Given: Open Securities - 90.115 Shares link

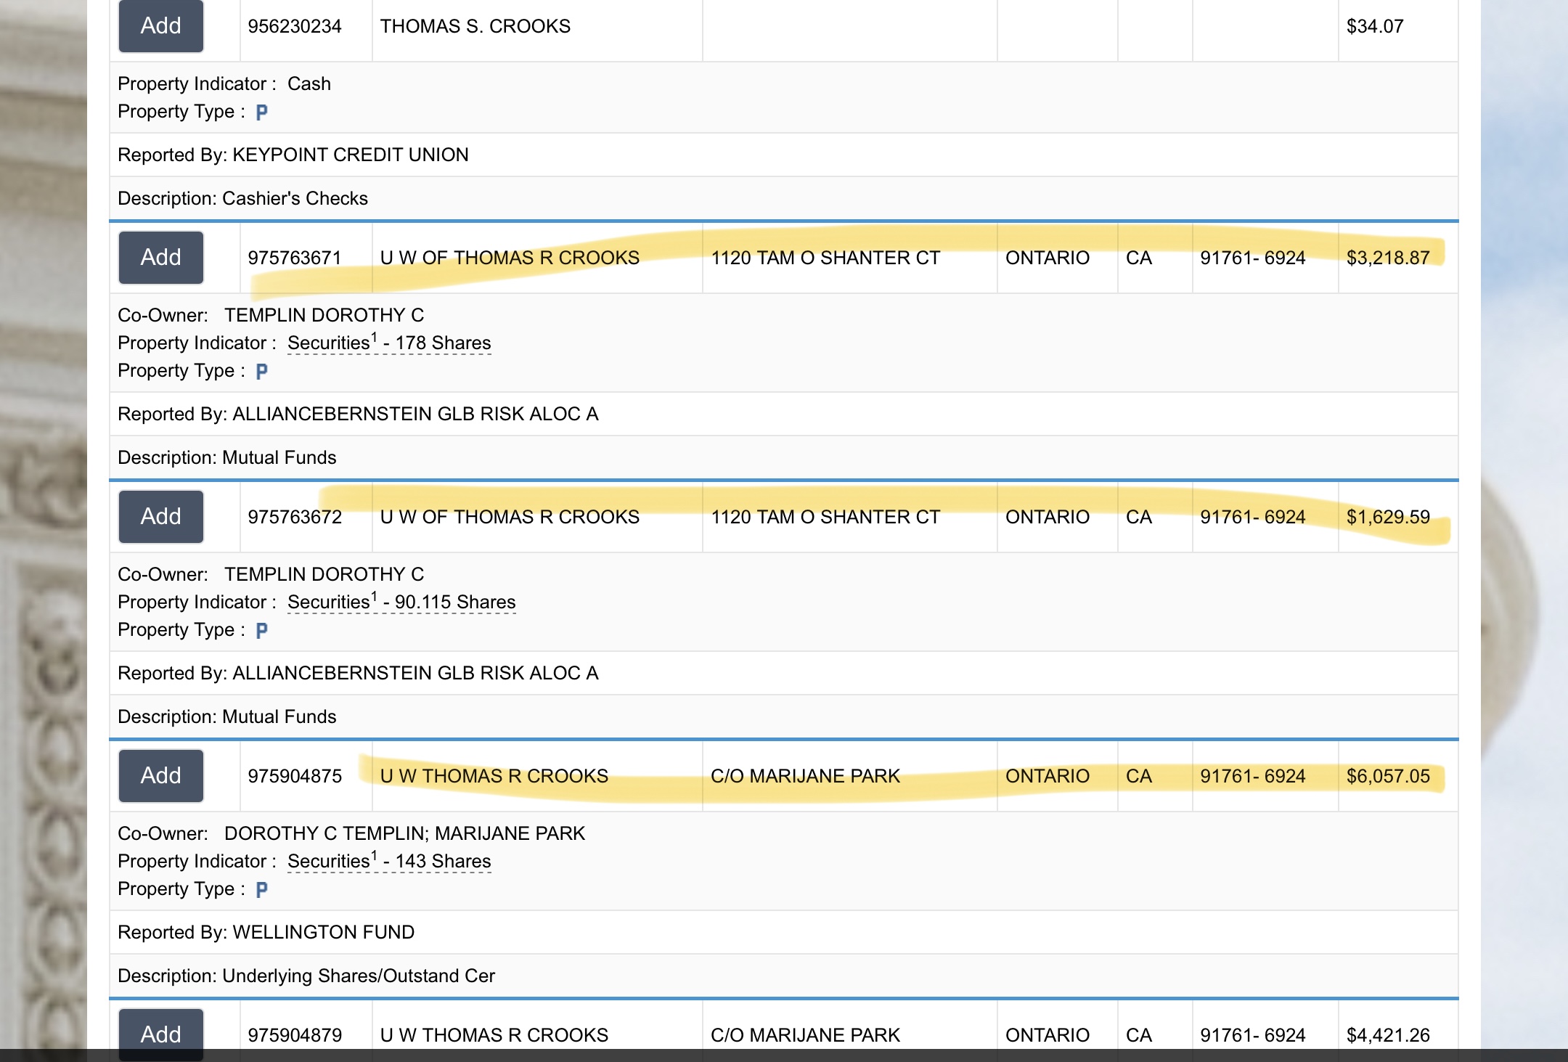Looking at the screenshot, I should [401, 602].
